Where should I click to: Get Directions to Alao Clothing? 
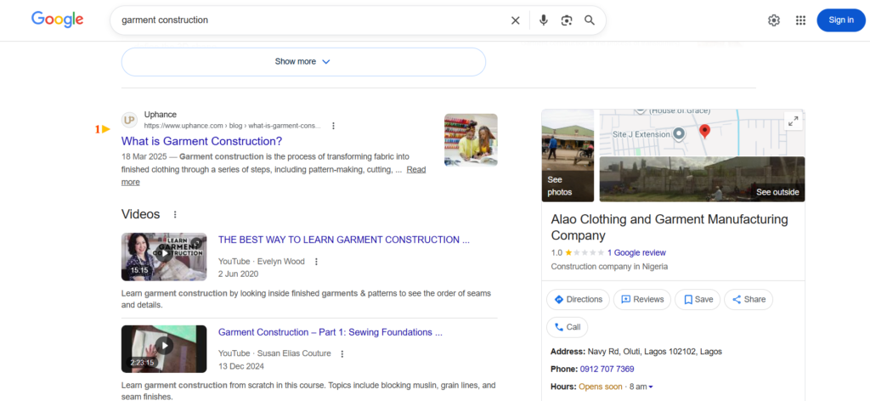(578, 299)
